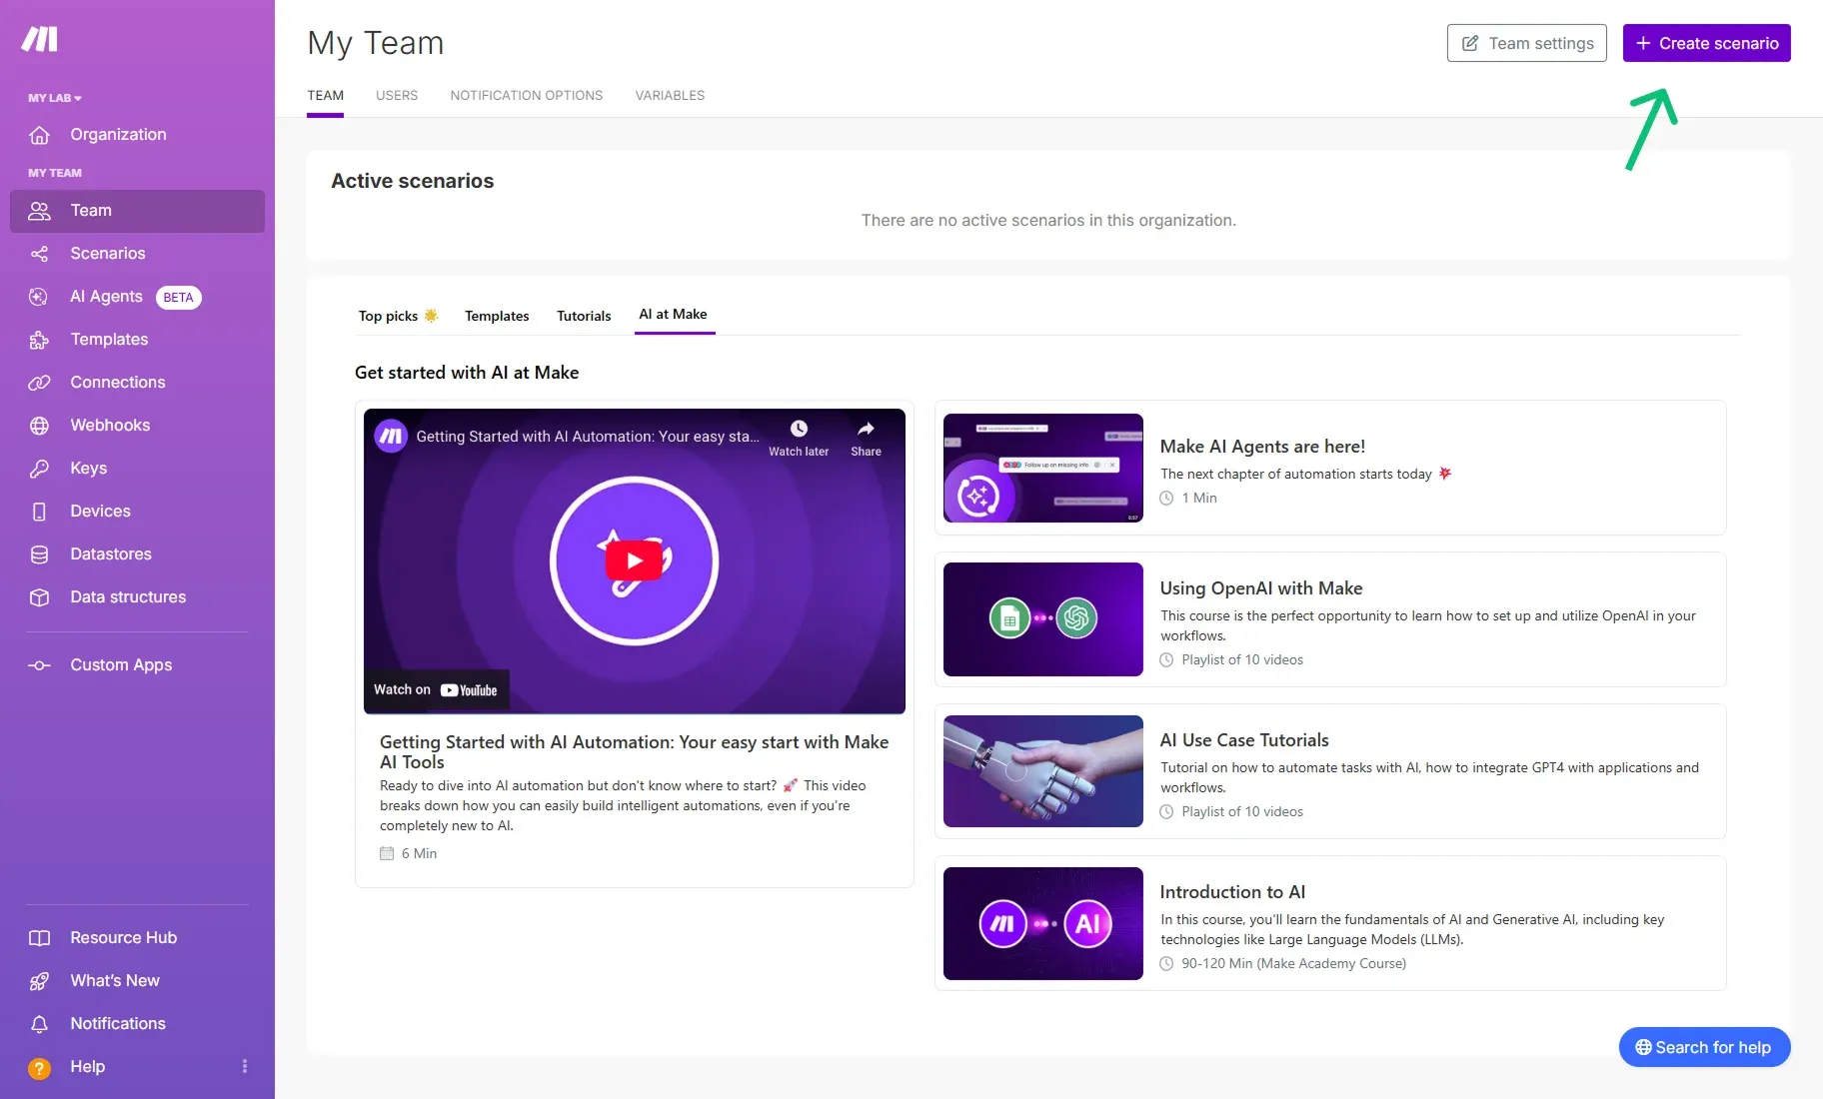
Task: Click Watch later clock icon on video
Action: (799, 429)
